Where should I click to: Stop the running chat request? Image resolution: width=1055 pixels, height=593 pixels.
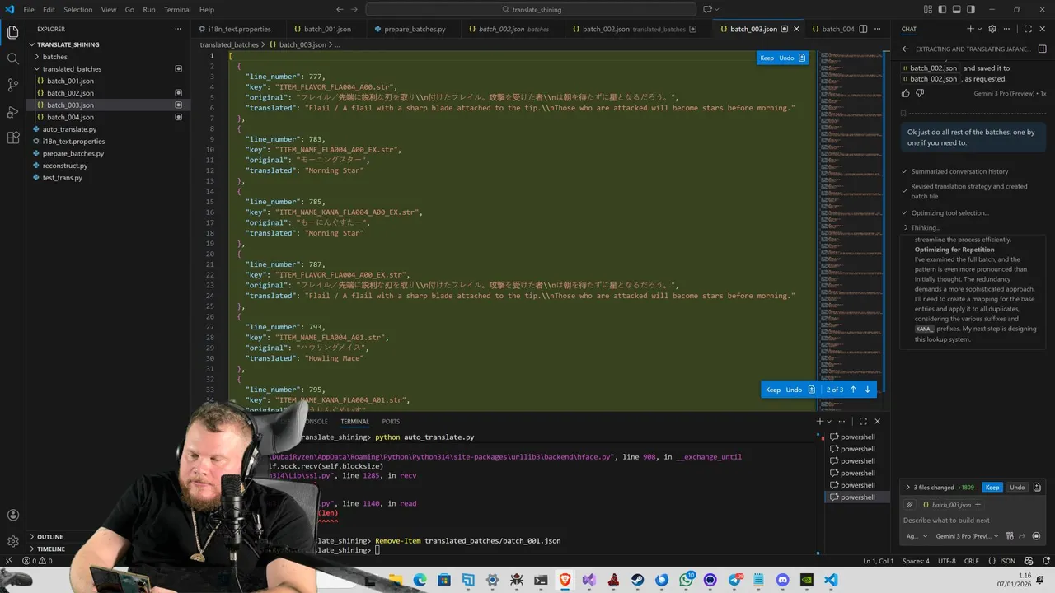(1036, 536)
